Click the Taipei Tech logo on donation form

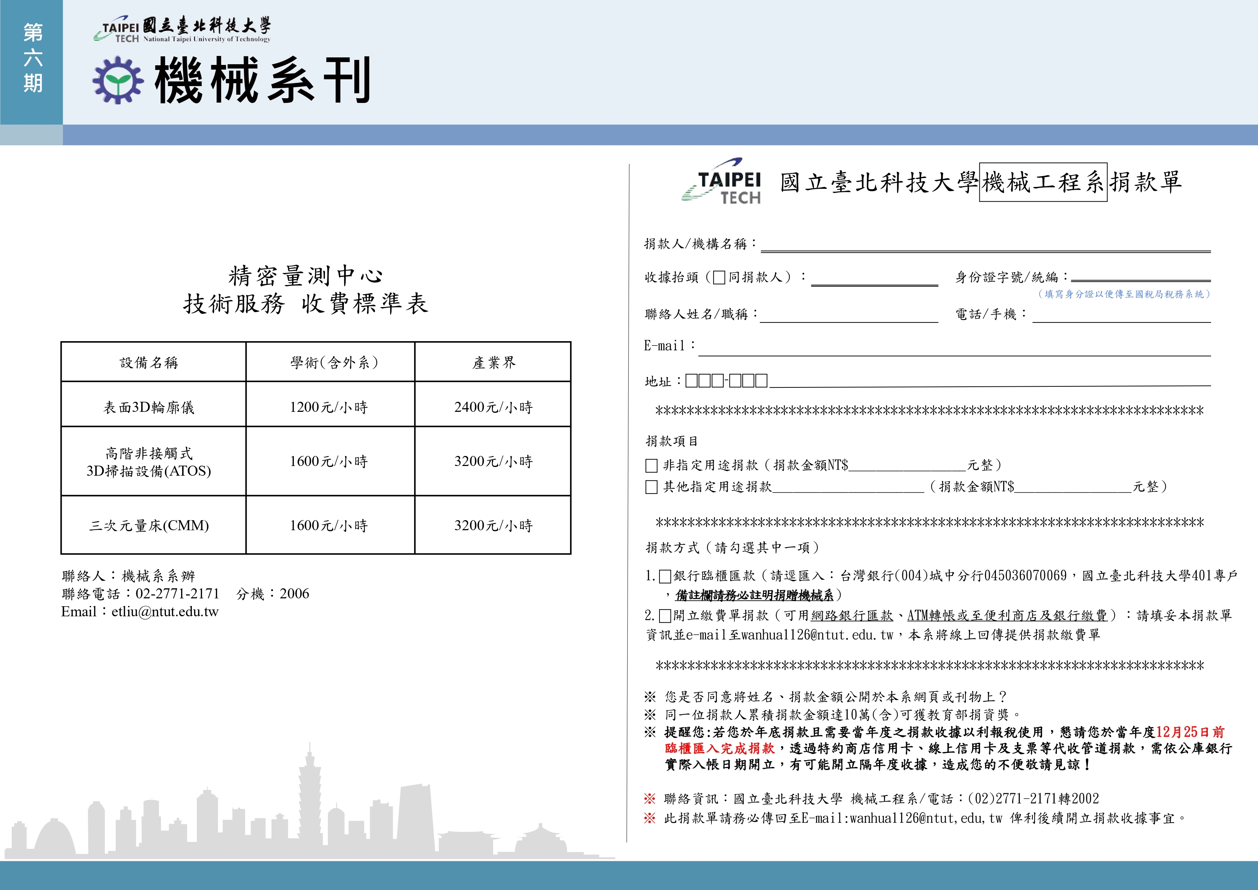click(722, 182)
